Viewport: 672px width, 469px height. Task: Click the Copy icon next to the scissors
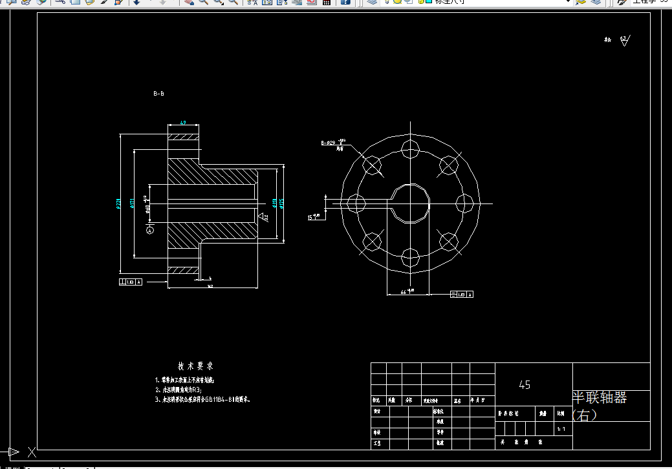[x=75, y=2]
